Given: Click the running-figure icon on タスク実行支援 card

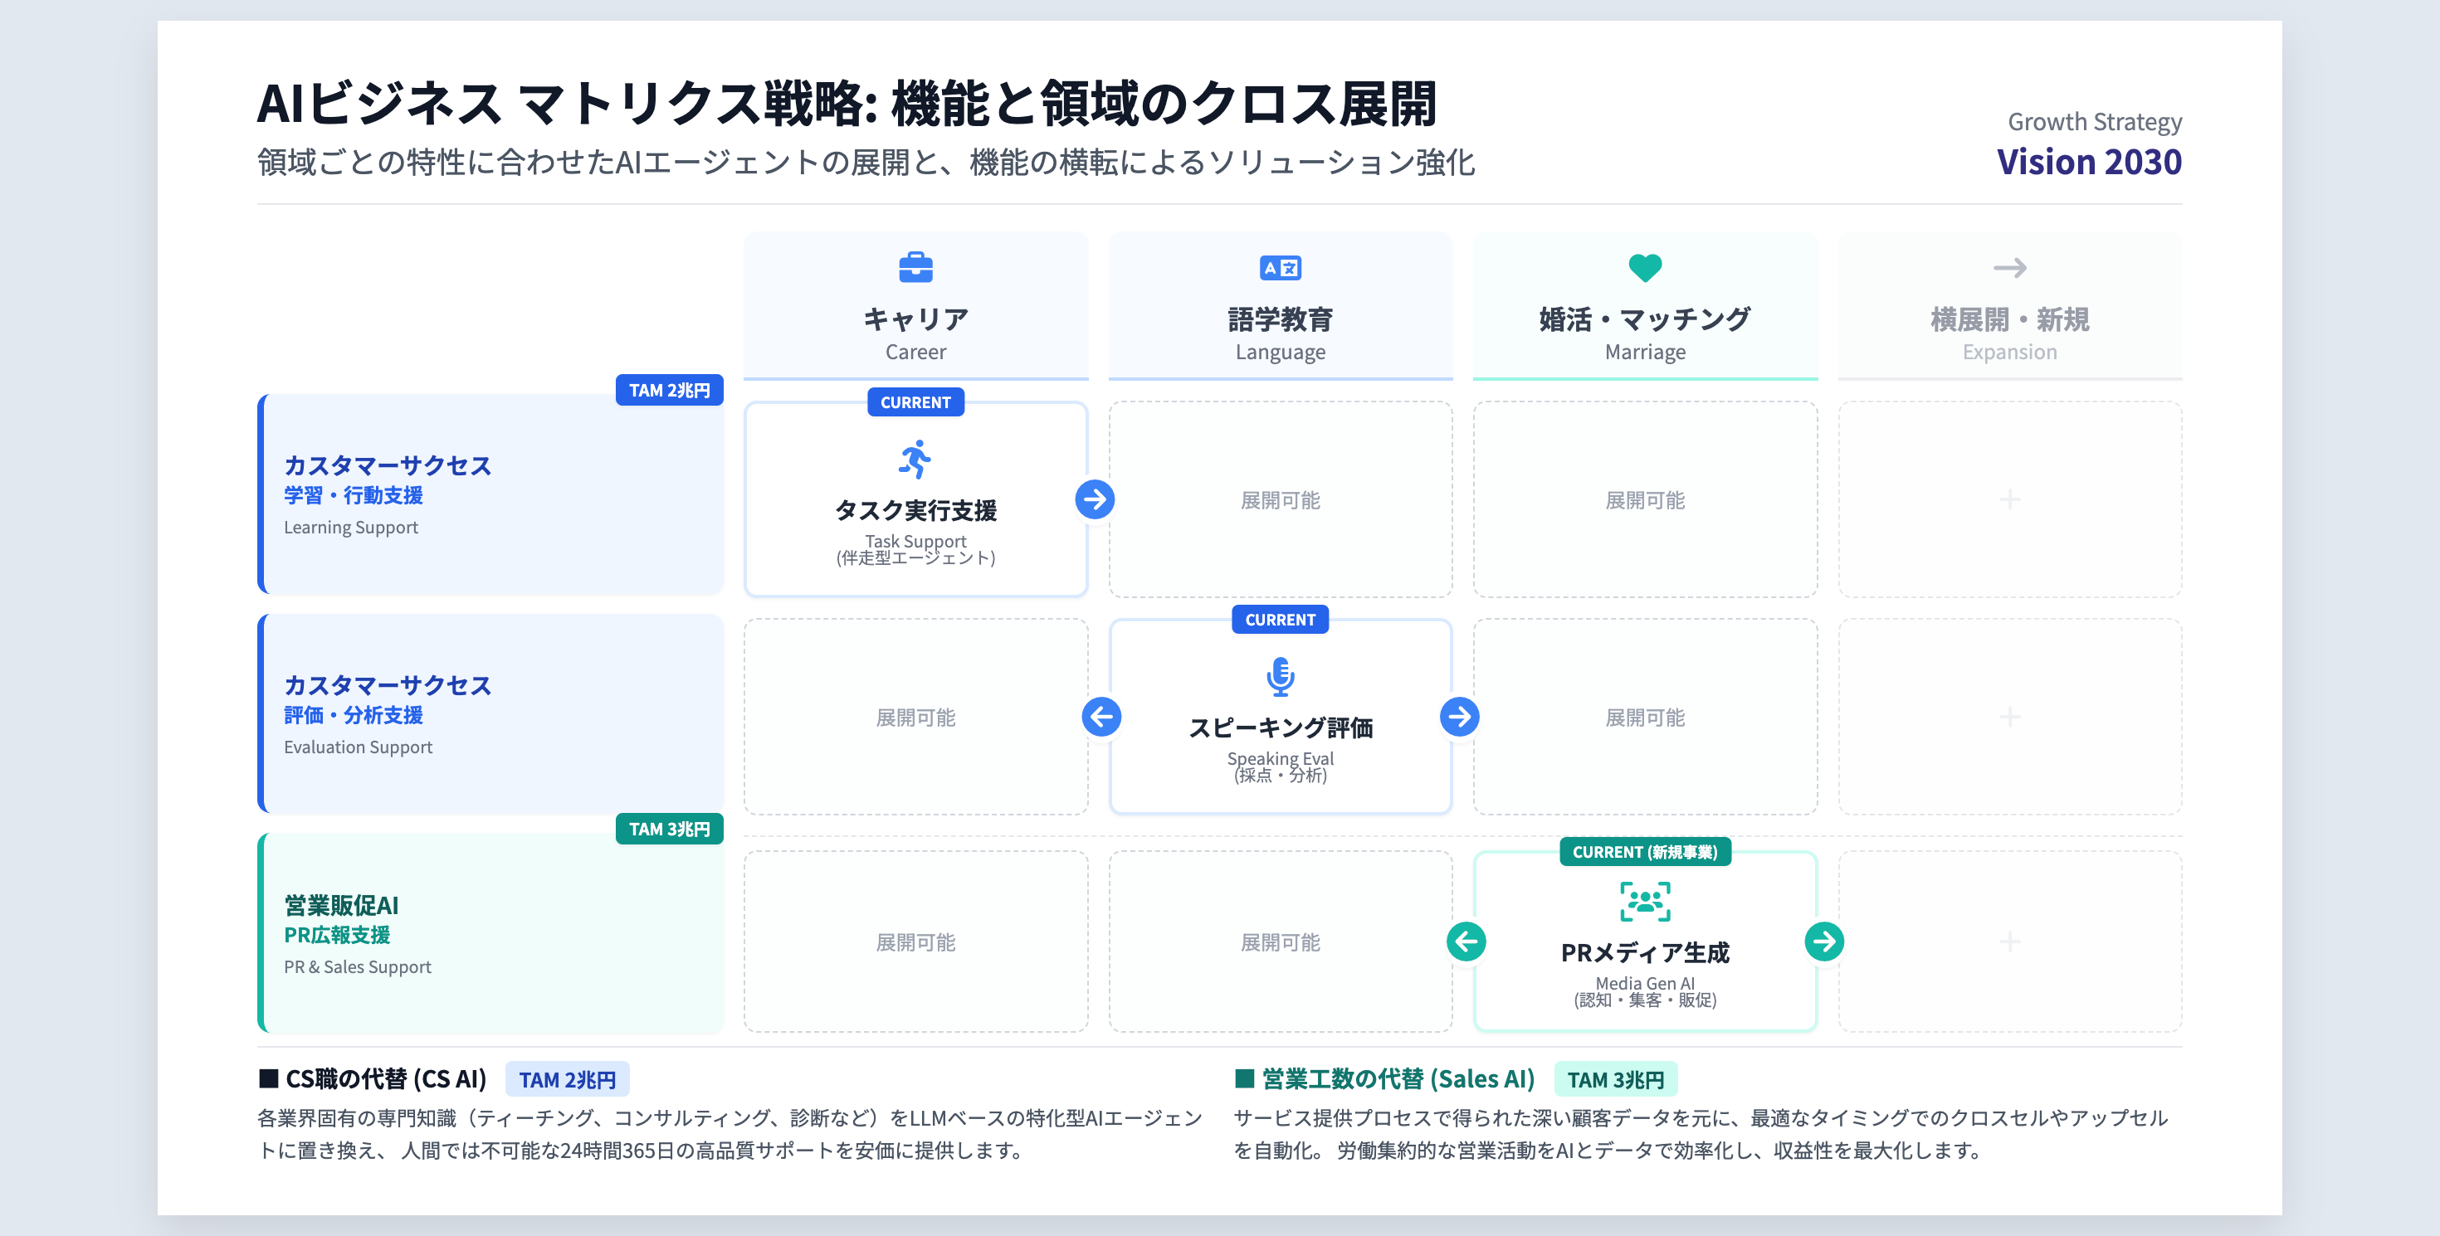Looking at the screenshot, I should point(915,455).
